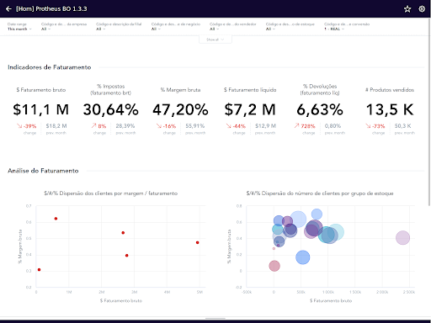431x323 pixels.
Task: Expand the 'Show all' filters toggle
Action: [x=215, y=40]
